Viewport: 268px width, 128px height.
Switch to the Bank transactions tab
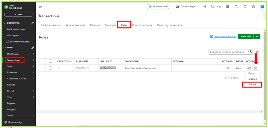point(51,25)
